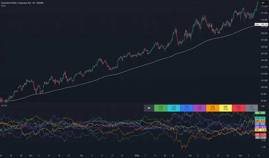
Task: Click the 108.000 price scale value
Action: click(264, 33)
